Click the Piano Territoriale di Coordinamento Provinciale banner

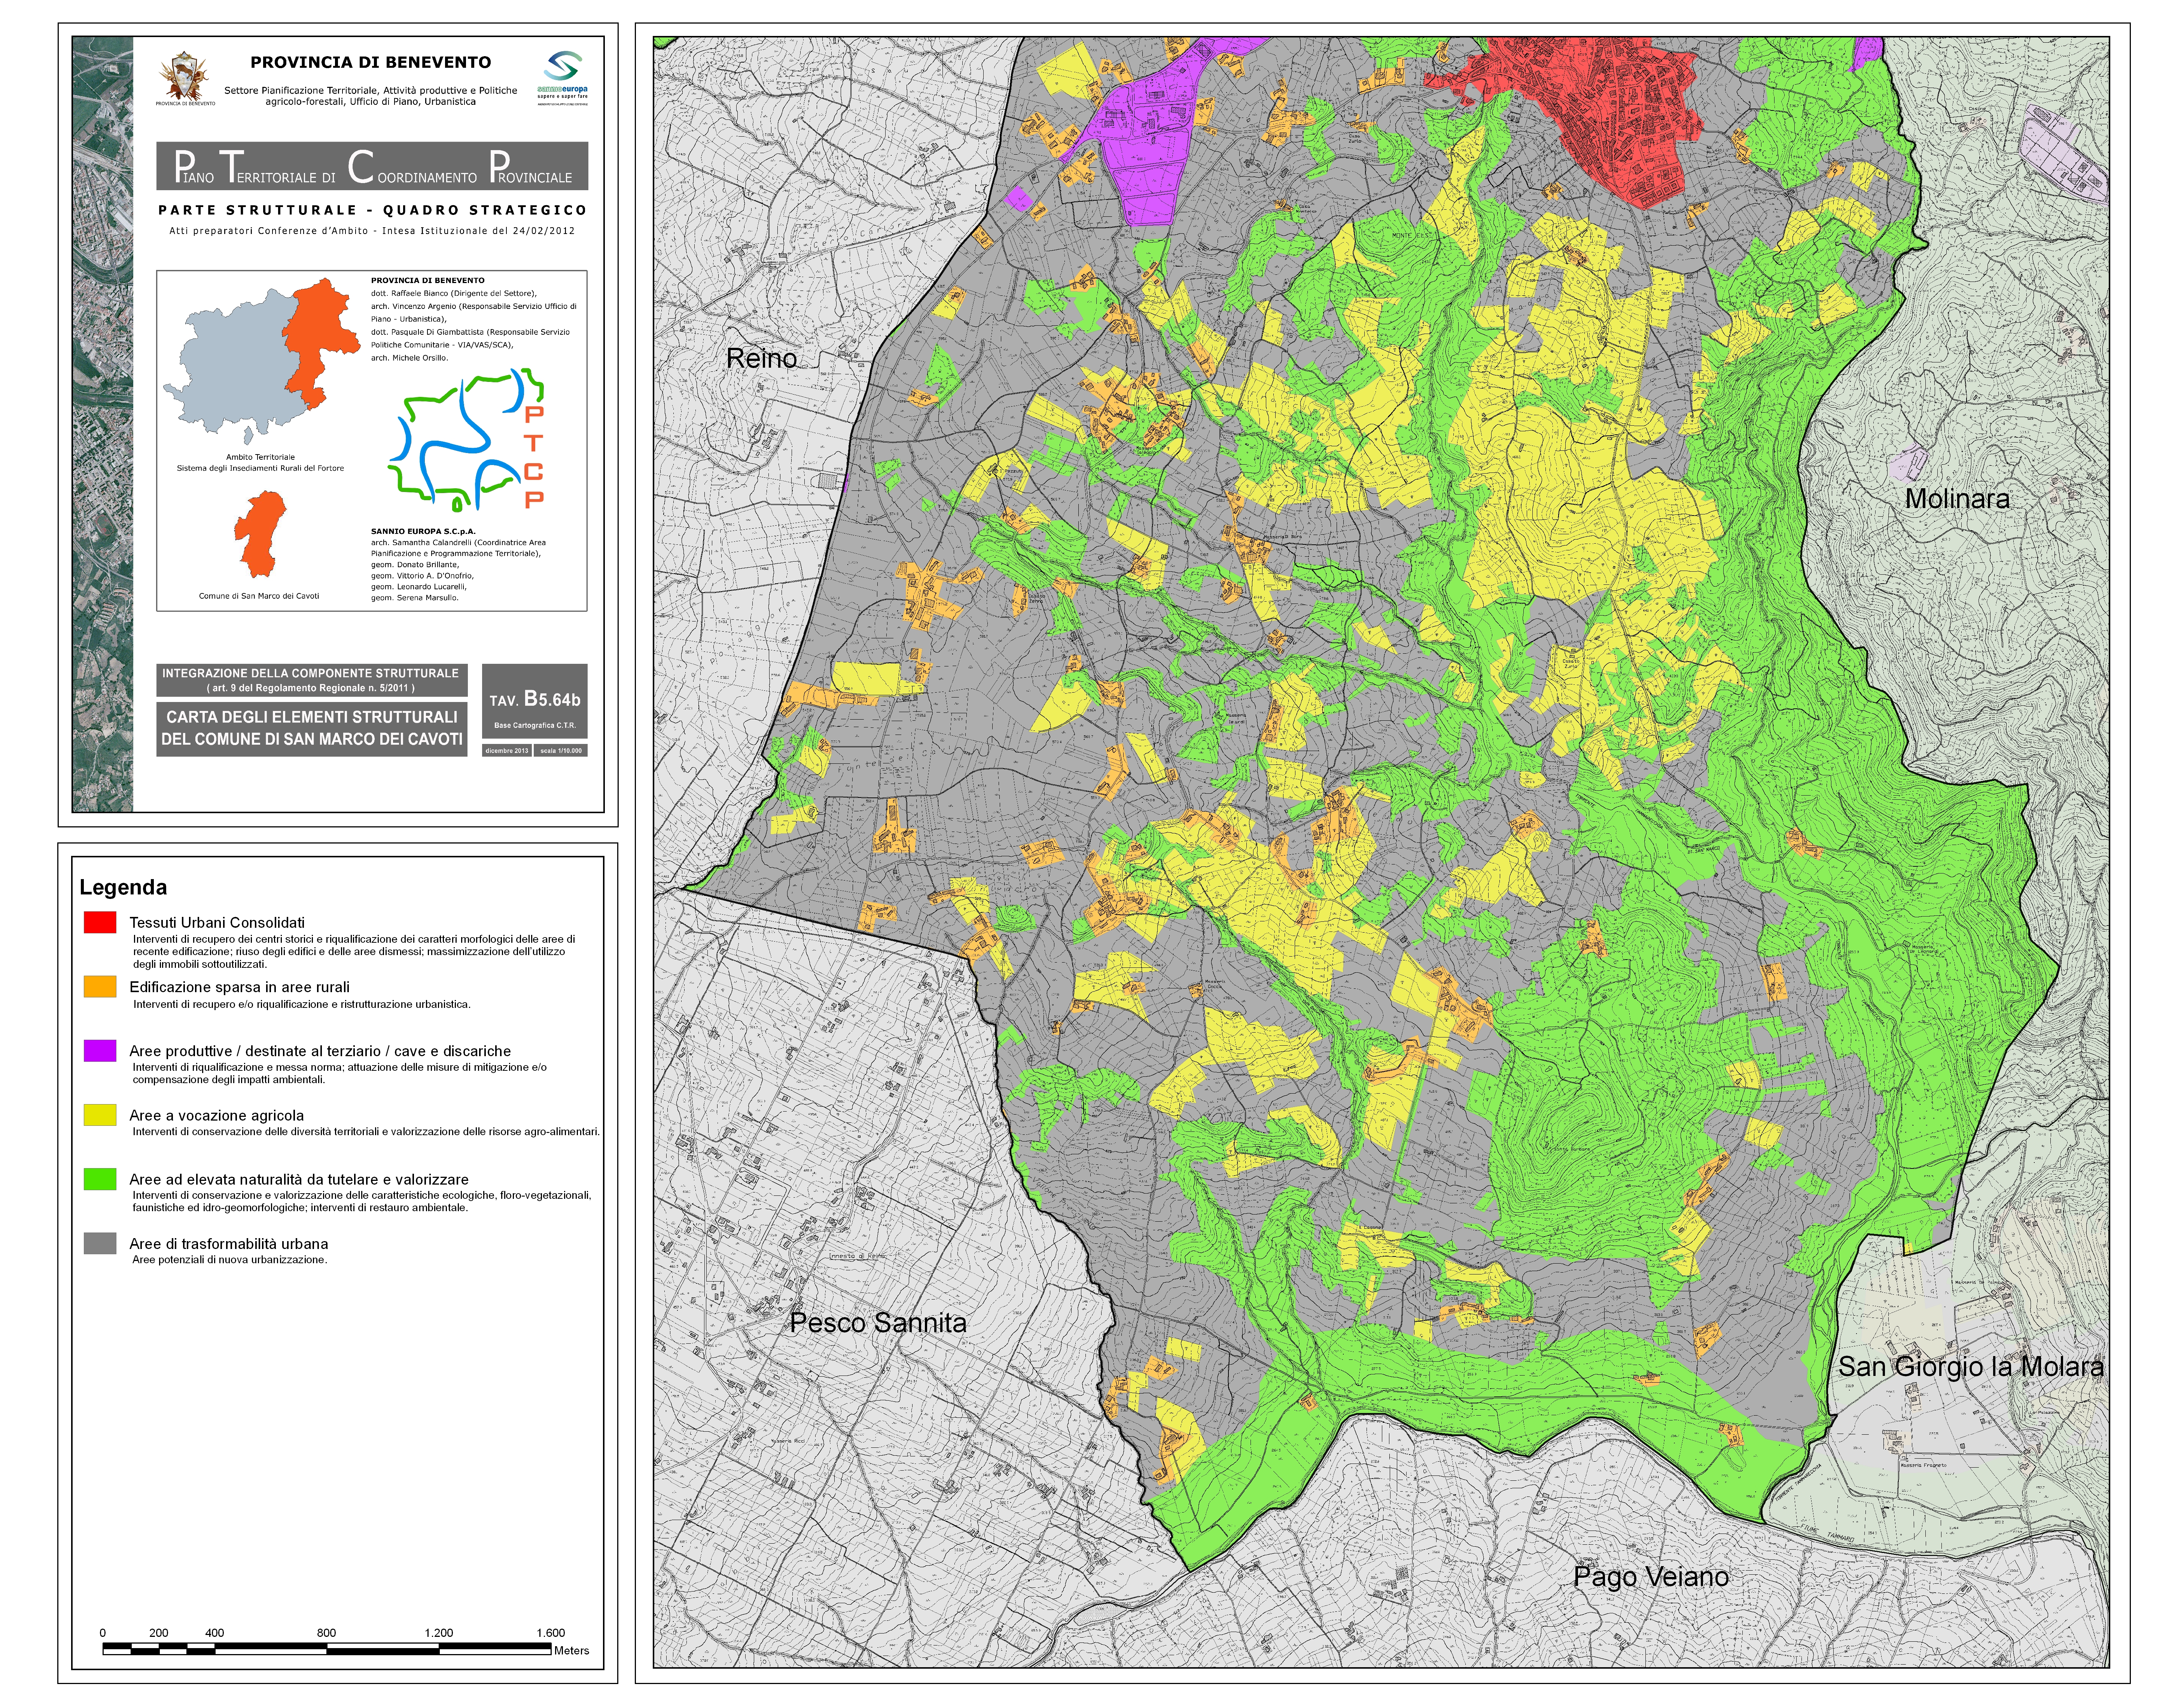372,166
